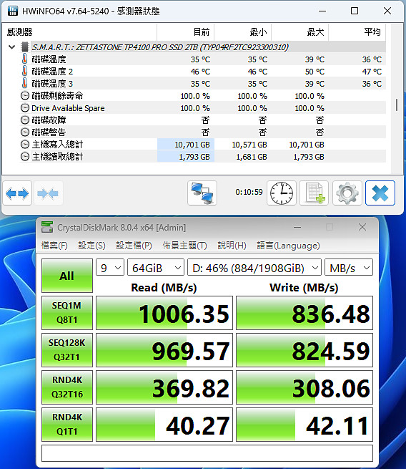406x469 pixels.
Task: Click the green All benchmark button
Action: tap(67, 276)
